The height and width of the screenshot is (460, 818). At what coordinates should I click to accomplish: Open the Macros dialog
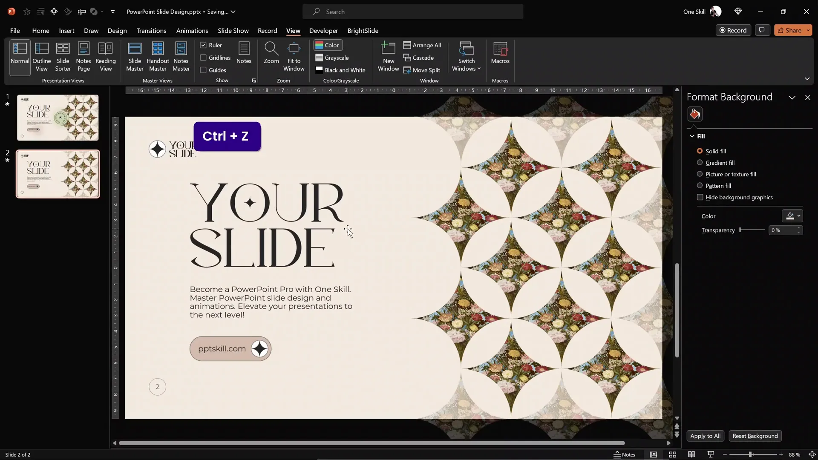point(500,53)
